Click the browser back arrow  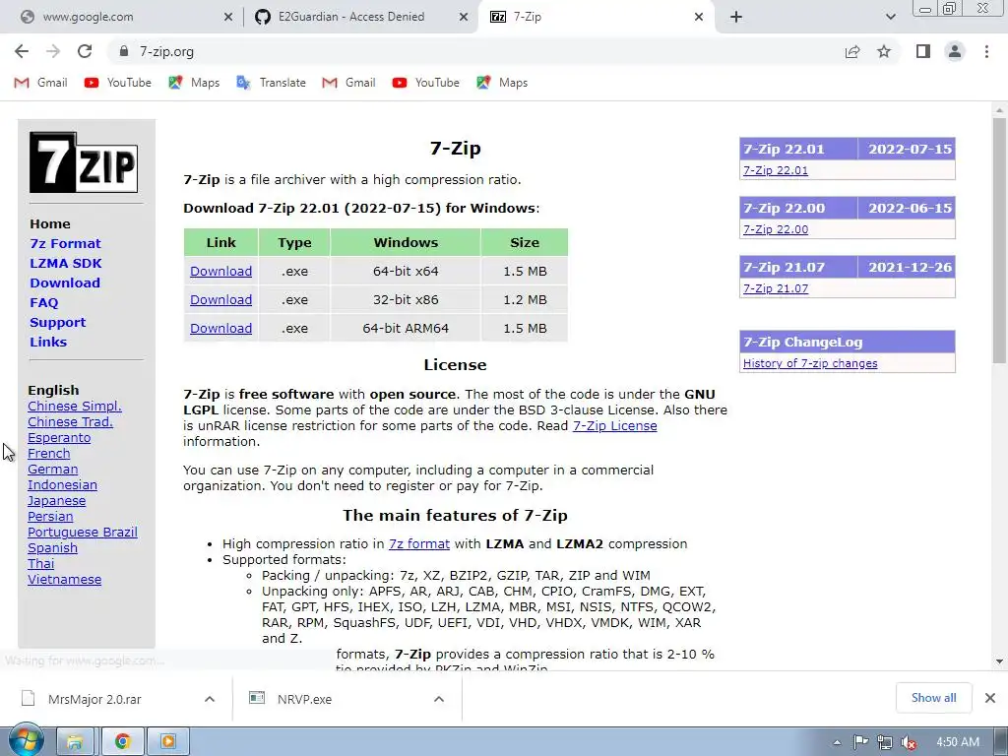click(22, 51)
